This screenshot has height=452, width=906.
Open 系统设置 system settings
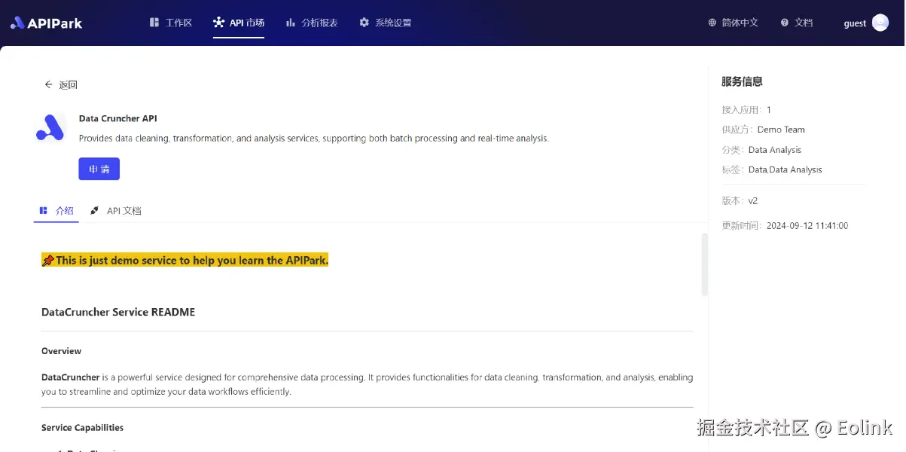386,23
